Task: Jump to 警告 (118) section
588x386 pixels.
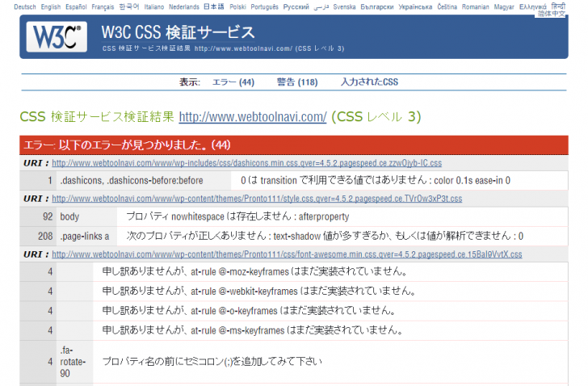Action: click(x=297, y=82)
